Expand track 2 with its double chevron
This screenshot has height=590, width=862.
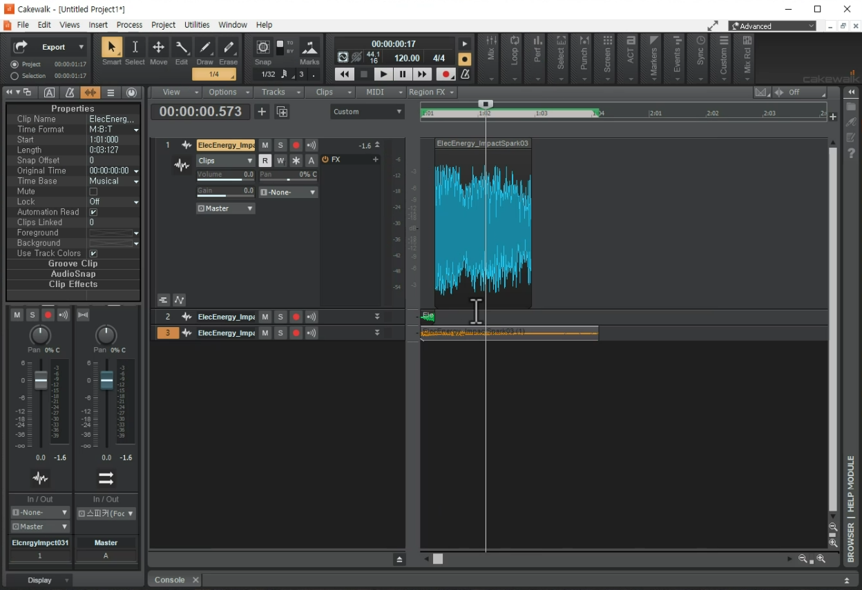click(377, 317)
